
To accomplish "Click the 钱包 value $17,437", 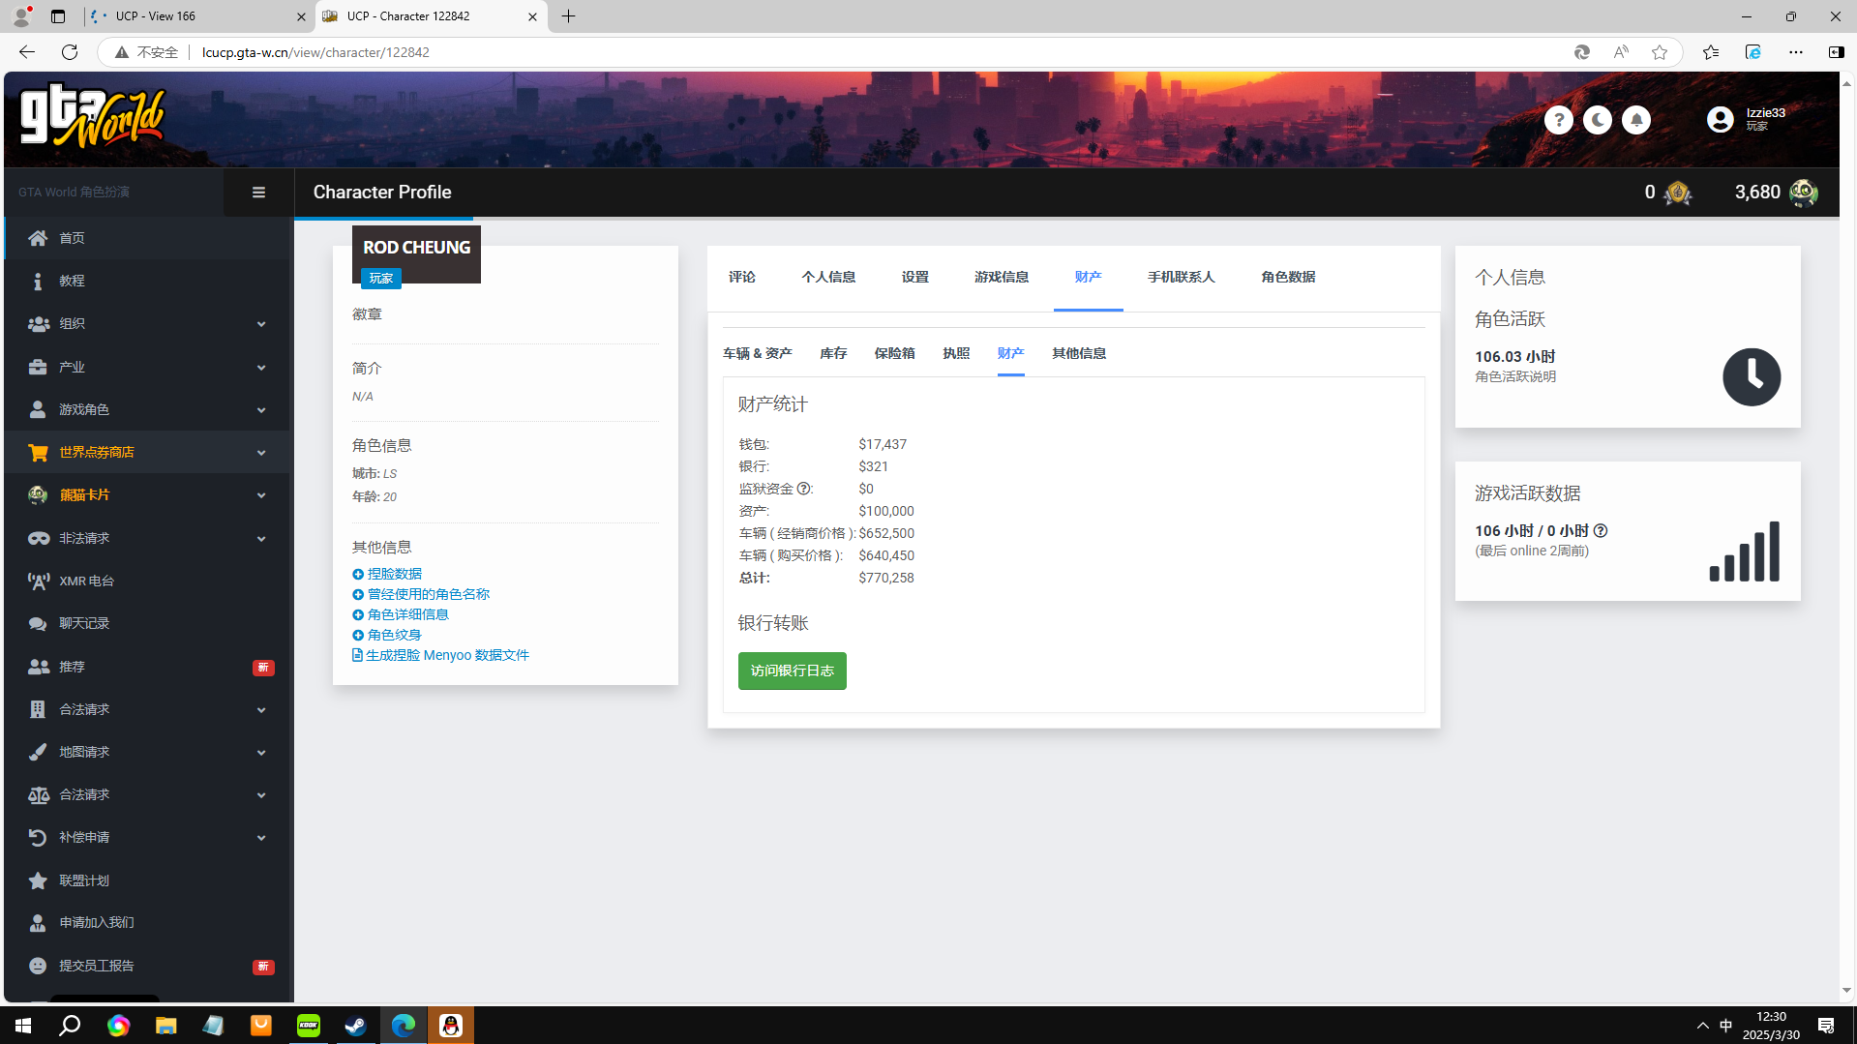I will click(x=883, y=445).
